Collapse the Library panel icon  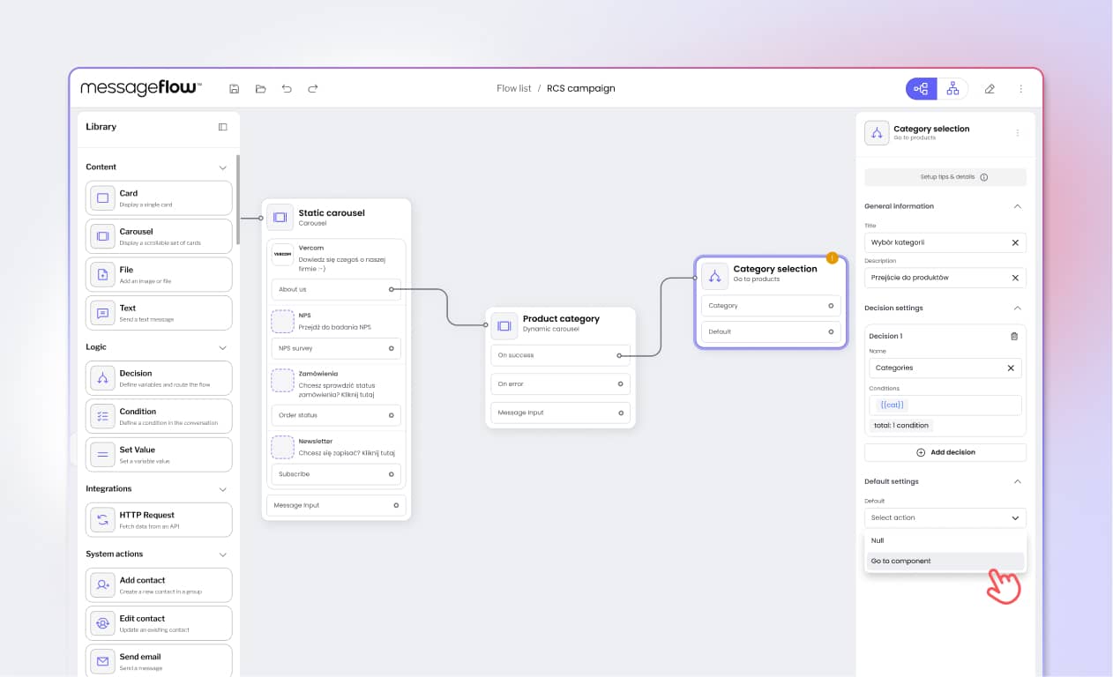click(x=223, y=127)
